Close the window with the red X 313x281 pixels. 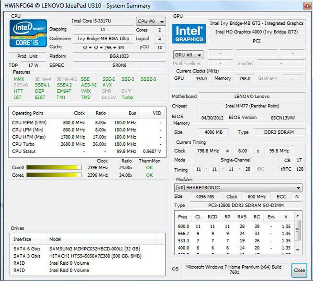coord(307,6)
